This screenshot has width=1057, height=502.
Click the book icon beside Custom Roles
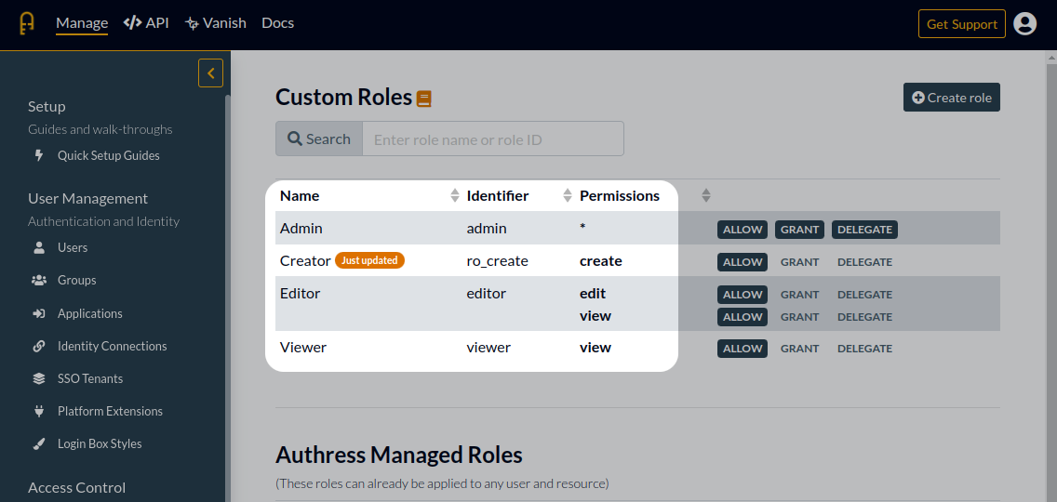424,99
